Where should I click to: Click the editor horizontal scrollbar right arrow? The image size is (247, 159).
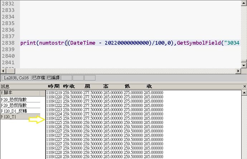238,71
